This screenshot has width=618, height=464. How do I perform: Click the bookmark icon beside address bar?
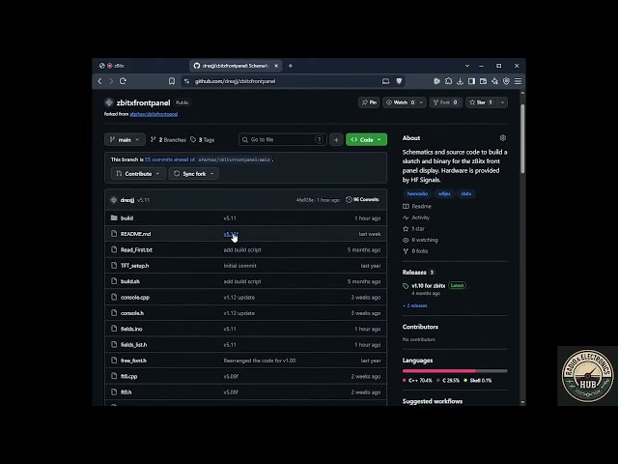click(x=172, y=81)
